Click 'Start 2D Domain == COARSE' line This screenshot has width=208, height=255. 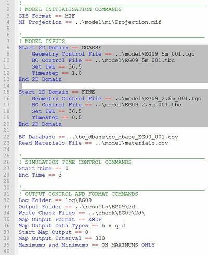[60, 48]
